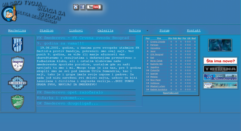The image size is (241, 131).
Task: Click the blue face thumbnail image at right
Action: click(220, 45)
